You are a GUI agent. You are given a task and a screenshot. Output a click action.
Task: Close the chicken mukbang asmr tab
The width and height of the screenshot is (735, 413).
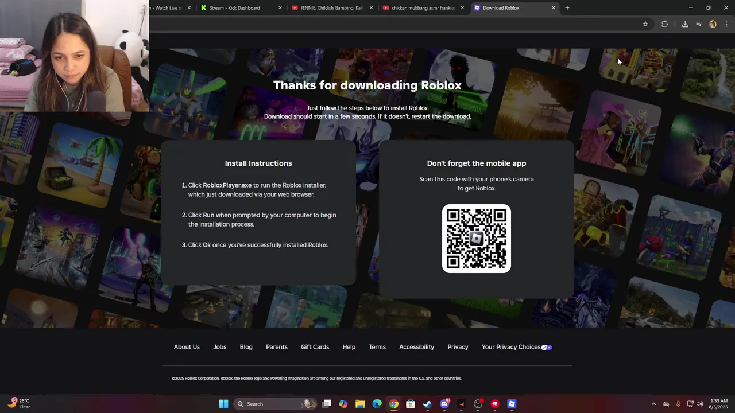coord(462,8)
